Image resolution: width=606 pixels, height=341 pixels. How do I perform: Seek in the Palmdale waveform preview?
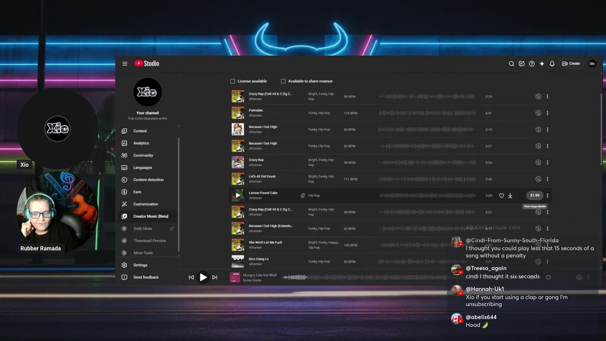[x=428, y=113]
